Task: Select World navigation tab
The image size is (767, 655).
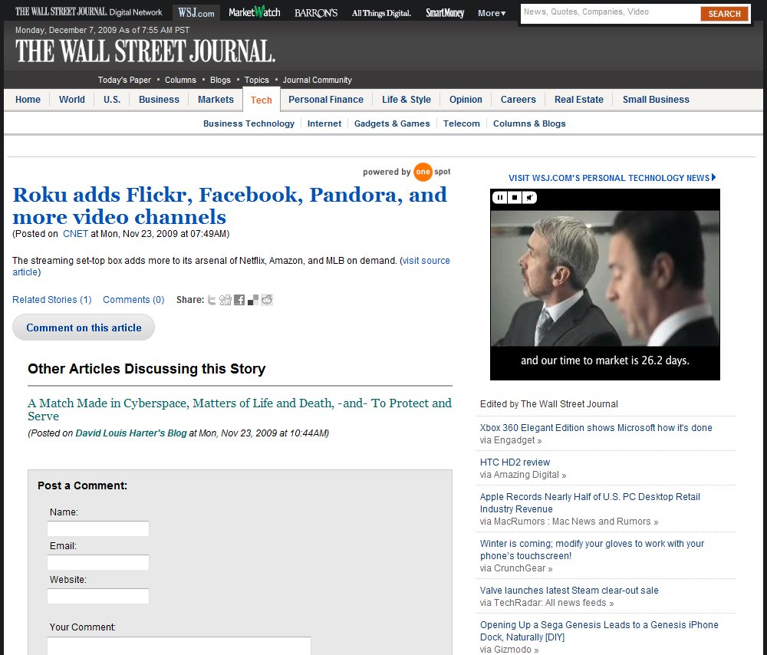Action: click(72, 99)
